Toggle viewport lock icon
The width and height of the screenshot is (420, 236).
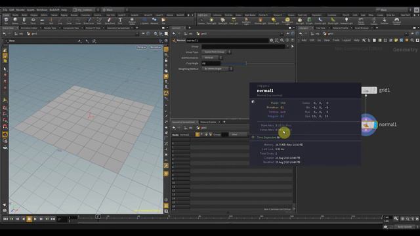click(x=166, y=60)
